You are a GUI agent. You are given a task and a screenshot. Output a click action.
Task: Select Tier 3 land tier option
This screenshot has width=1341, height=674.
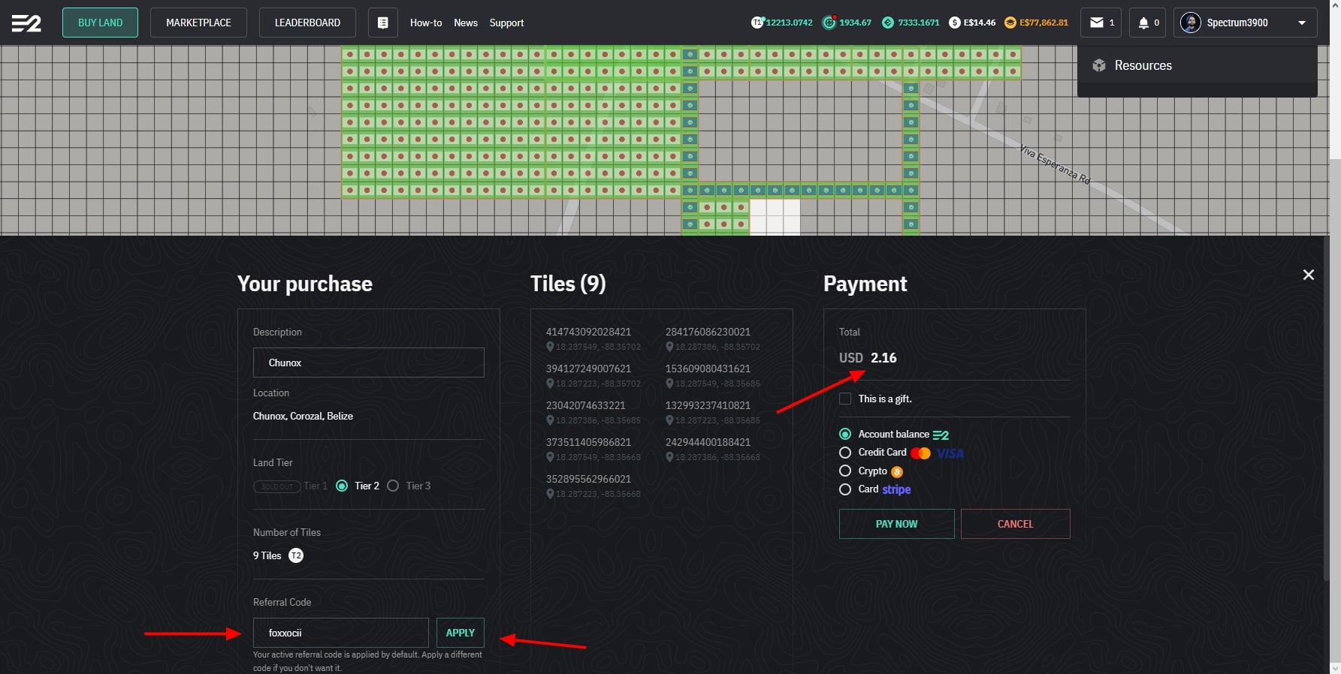tap(393, 486)
